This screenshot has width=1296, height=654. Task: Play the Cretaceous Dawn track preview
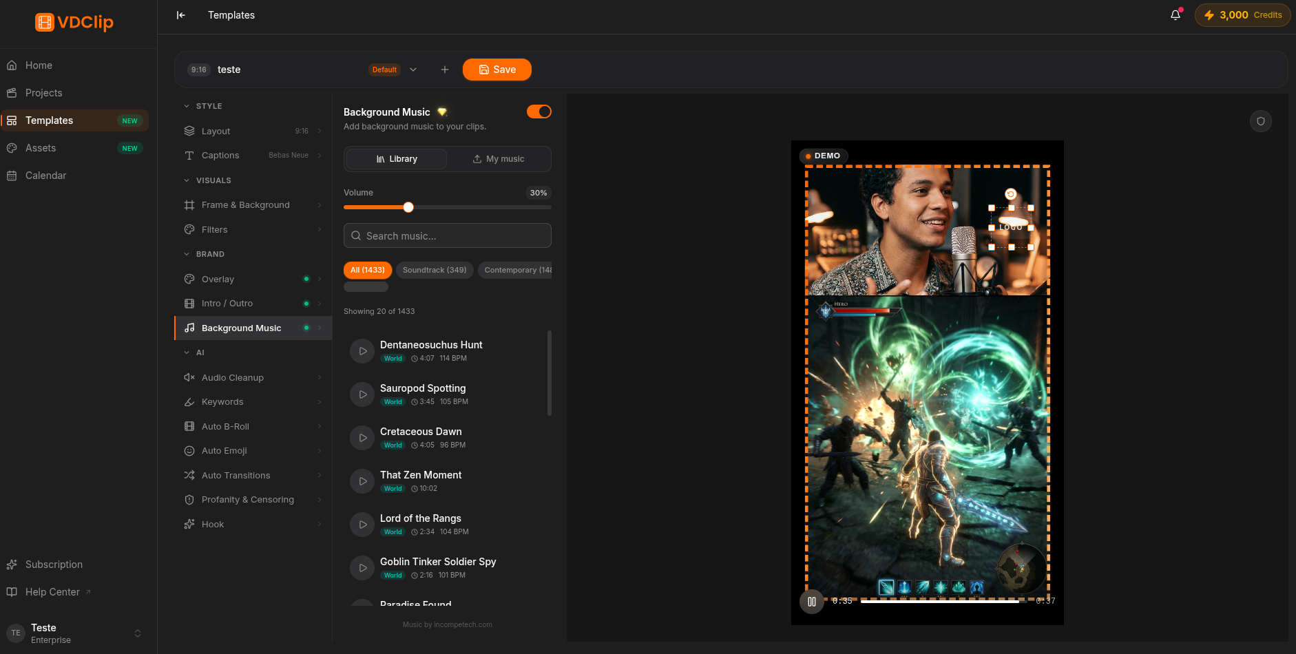[x=362, y=438]
